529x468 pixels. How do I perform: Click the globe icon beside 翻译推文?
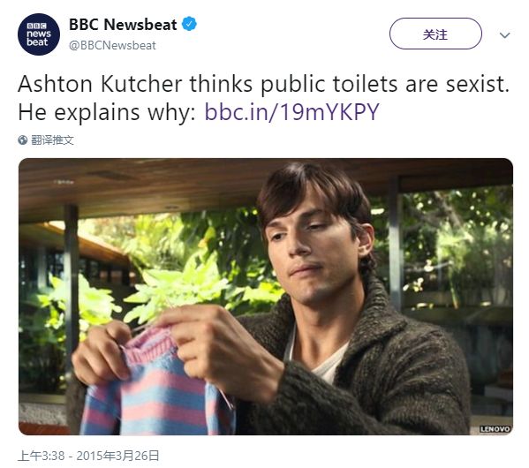click(23, 140)
